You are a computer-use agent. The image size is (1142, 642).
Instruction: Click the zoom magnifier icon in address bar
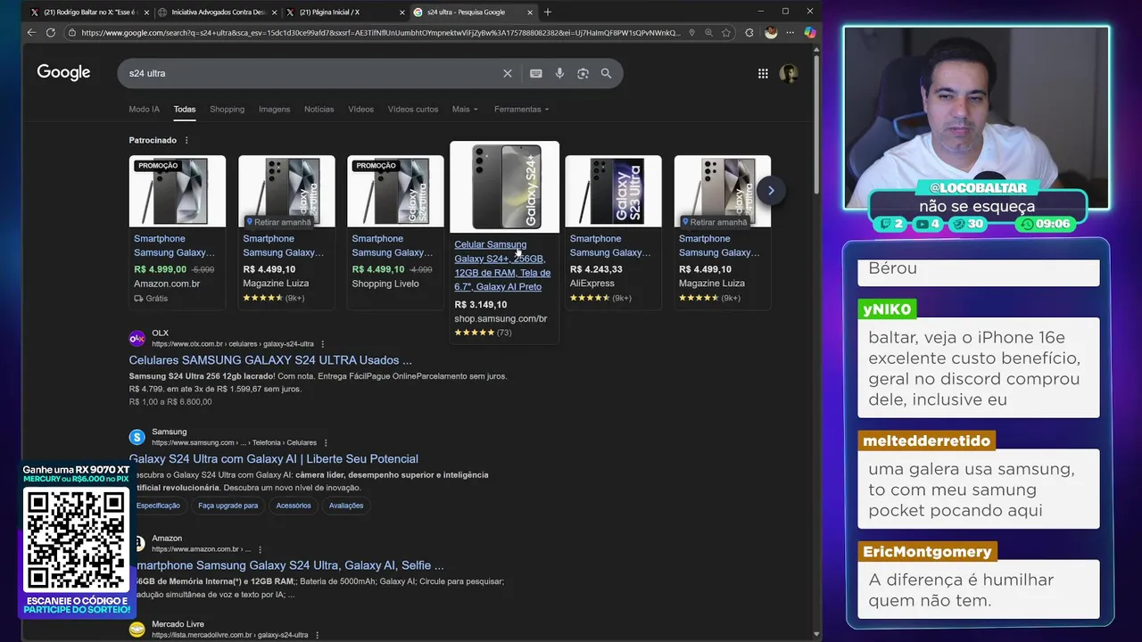pyautogui.click(x=708, y=33)
